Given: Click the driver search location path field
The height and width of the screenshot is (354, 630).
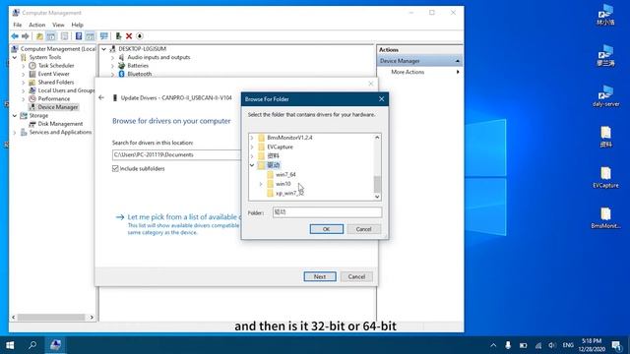Looking at the screenshot, I should [176, 155].
